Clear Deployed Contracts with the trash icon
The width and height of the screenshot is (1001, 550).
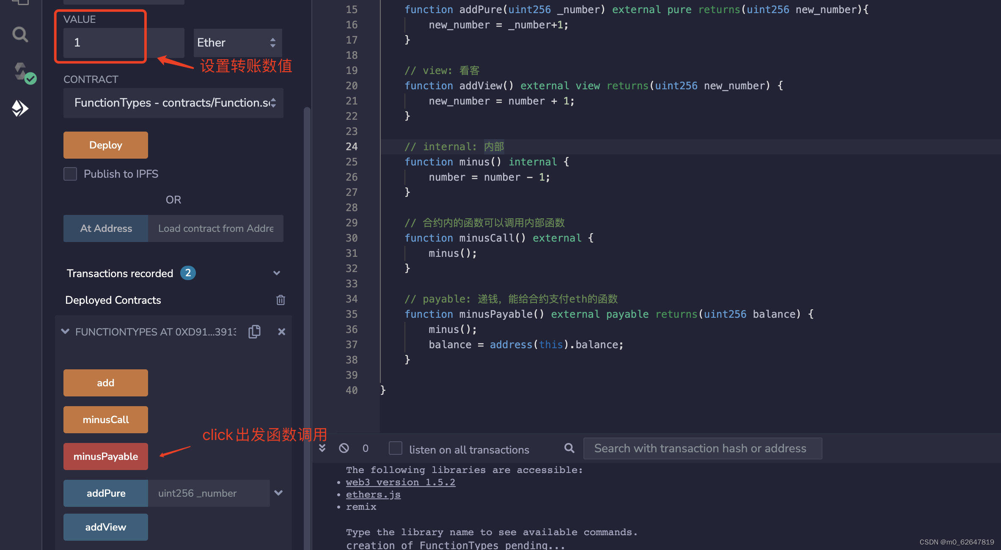point(280,300)
